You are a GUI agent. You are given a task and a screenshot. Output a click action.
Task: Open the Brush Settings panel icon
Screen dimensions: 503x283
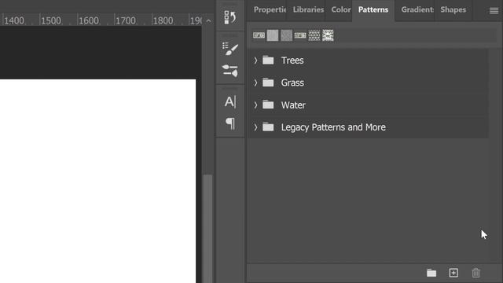[230, 49]
